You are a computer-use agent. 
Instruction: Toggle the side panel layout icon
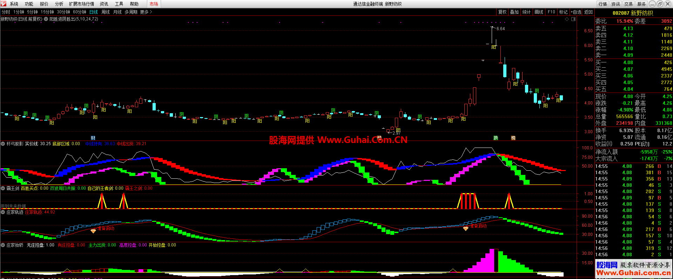573,19
